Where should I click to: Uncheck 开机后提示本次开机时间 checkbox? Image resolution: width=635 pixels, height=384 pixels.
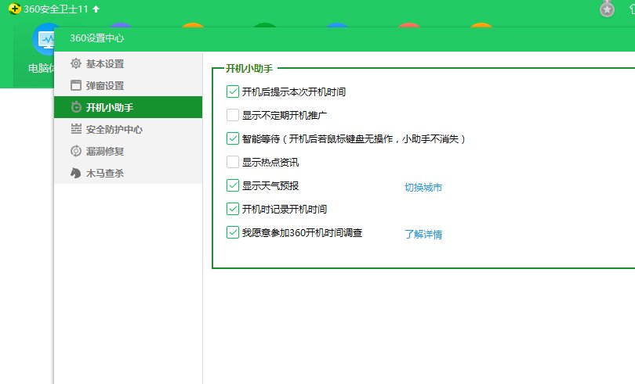click(233, 92)
